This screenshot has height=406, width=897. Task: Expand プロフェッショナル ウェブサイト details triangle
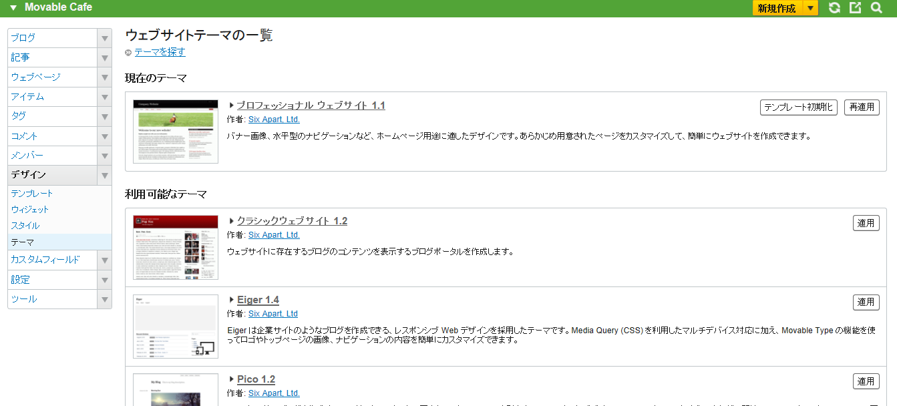coord(232,106)
